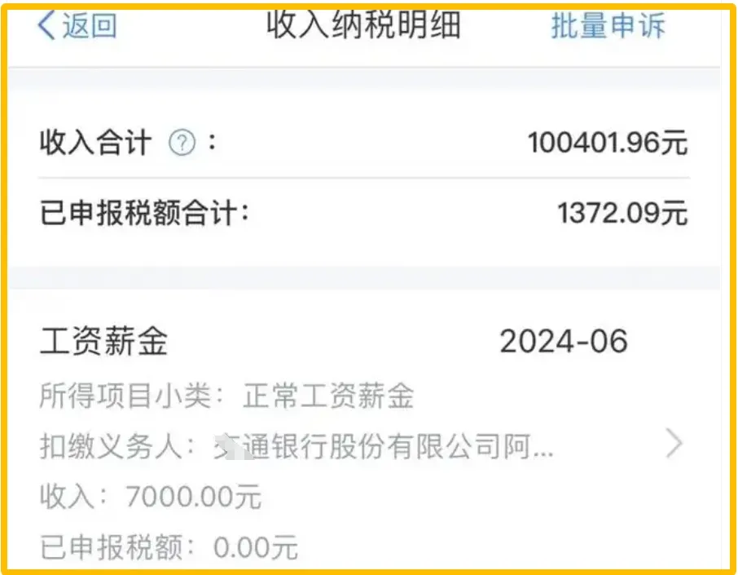Click the 2024-06 period date
738x575 pixels.
click(x=564, y=341)
